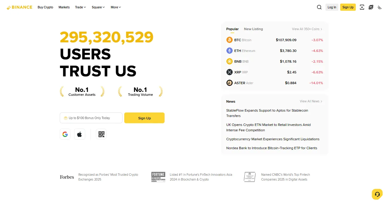This screenshot has width=388, height=205.
Task: Open the customer support chat bubble
Action: click(377, 194)
